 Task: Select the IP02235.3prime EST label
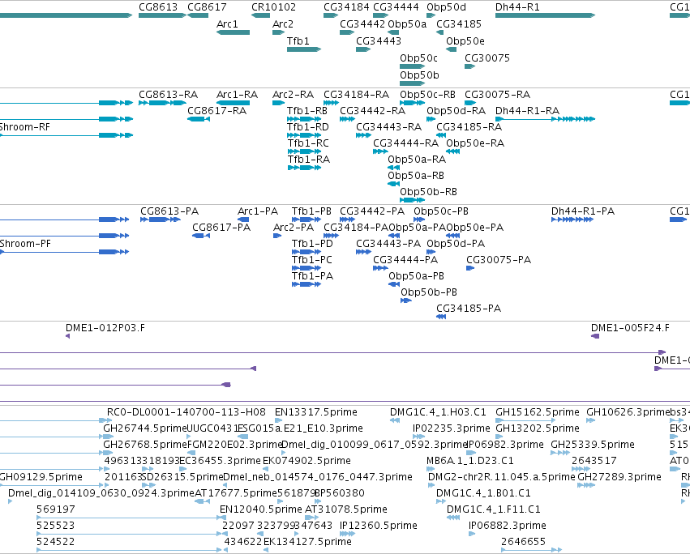(x=451, y=428)
